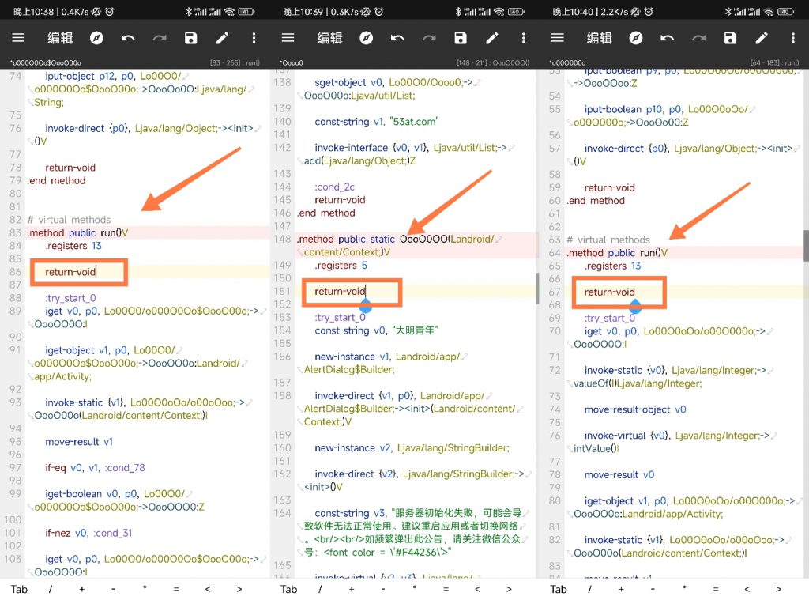Toggle the right panel's pencil editing icon
The height and width of the screenshot is (600, 809).
(x=760, y=37)
